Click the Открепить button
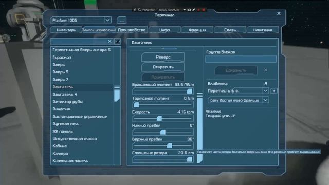329x185 pixels. coord(163,67)
